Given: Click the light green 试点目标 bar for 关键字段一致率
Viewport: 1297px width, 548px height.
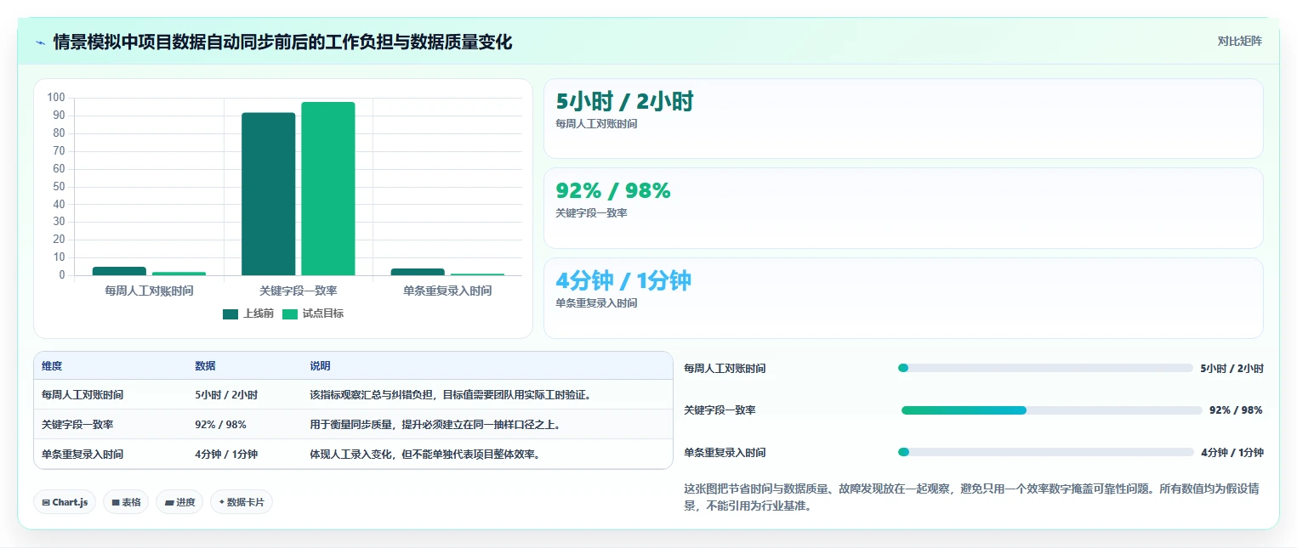Looking at the screenshot, I should point(327,189).
